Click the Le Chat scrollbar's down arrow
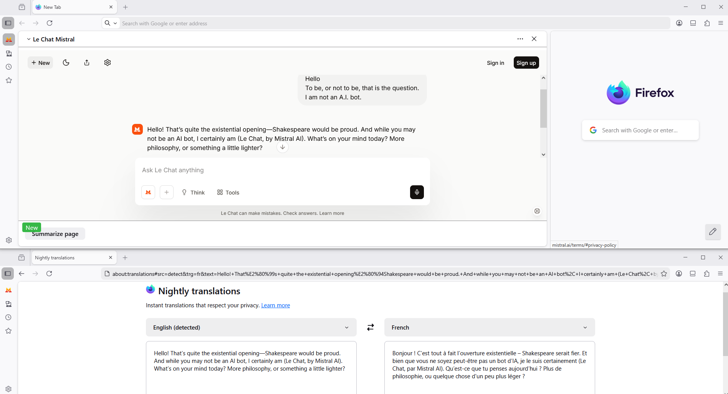Viewport: 728px width, 394px height. [x=543, y=155]
